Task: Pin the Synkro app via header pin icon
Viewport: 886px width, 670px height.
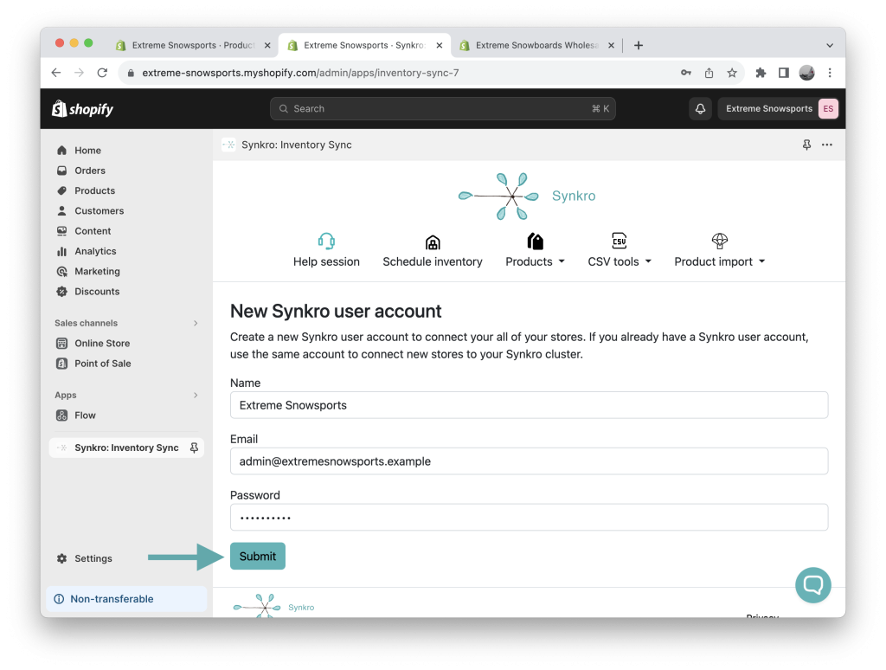Action: [x=806, y=145]
